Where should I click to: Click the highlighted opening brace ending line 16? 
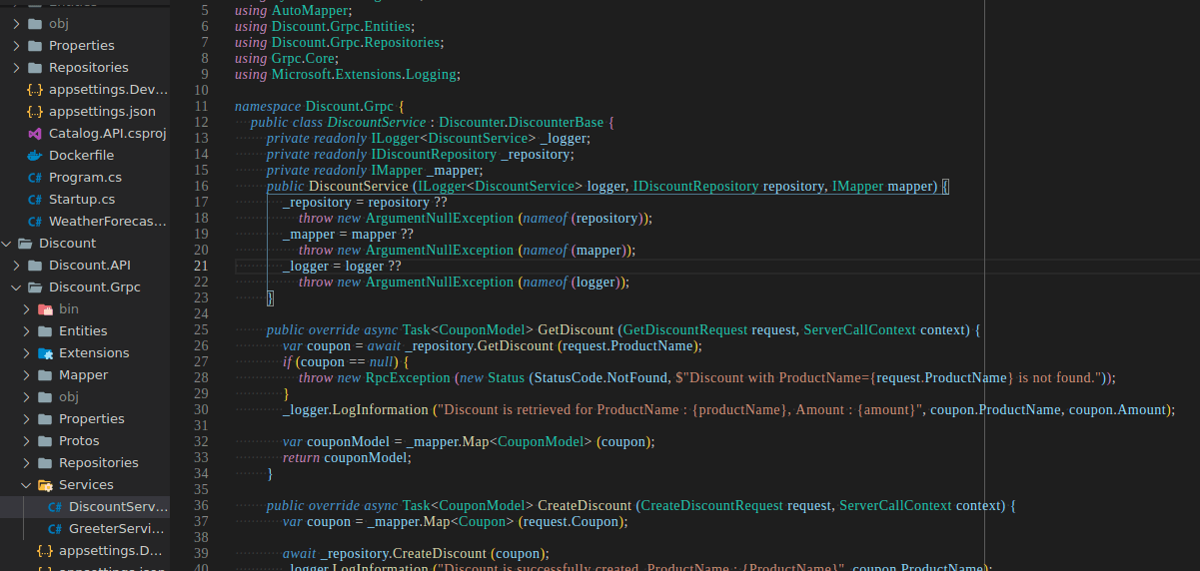coord(945,186)
